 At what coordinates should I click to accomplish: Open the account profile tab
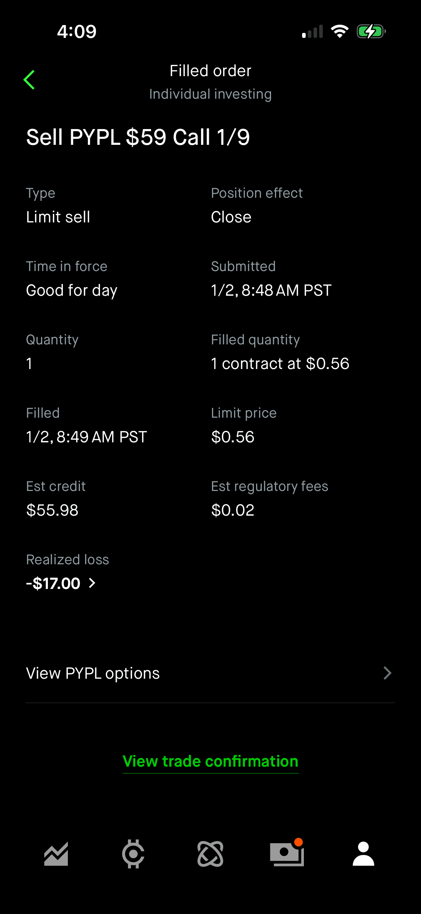coord(363,854)
